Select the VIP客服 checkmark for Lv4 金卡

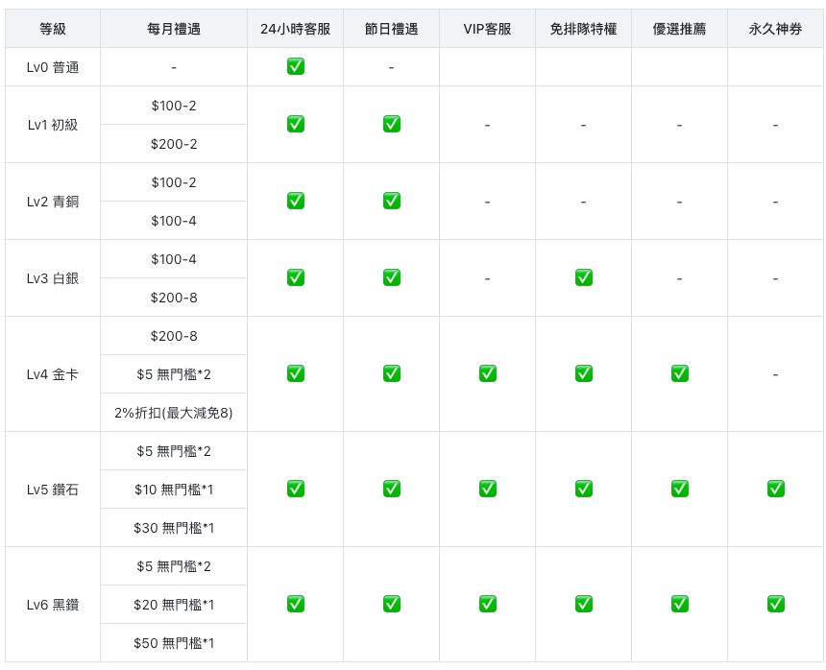[488, 373]
